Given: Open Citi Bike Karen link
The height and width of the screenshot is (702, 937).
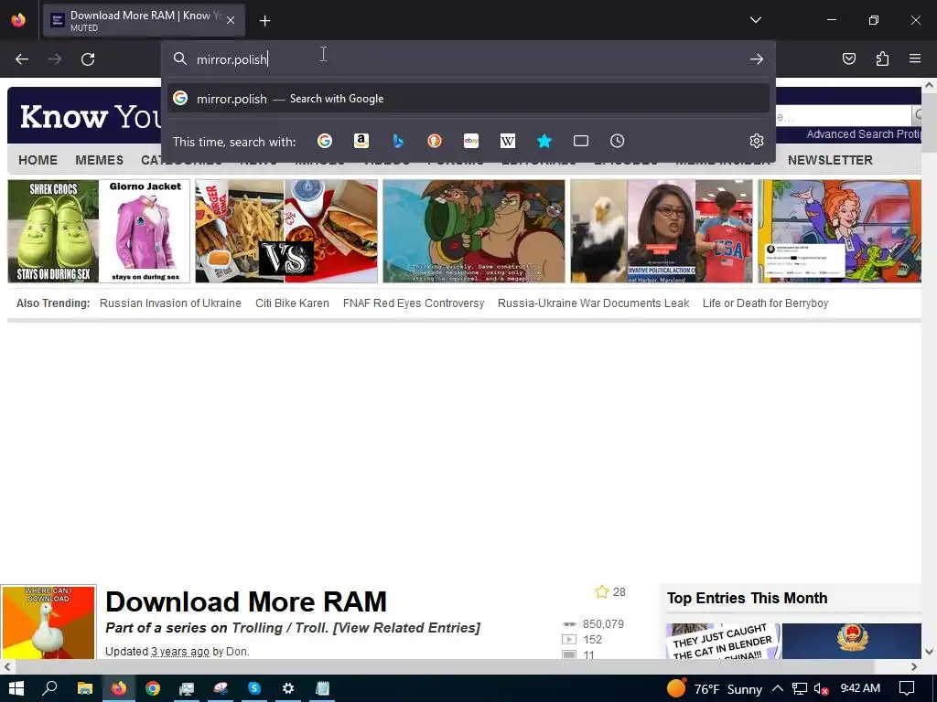Looking at the screenshot, I should (x=292, y=303).
